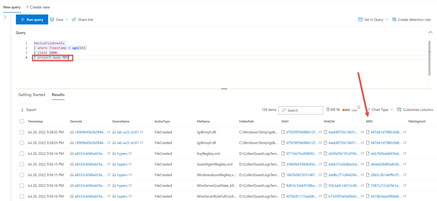Click the Set In Query calendar icon
The image size is (437, 201).
pyautogui.click(x=360, y=20)
